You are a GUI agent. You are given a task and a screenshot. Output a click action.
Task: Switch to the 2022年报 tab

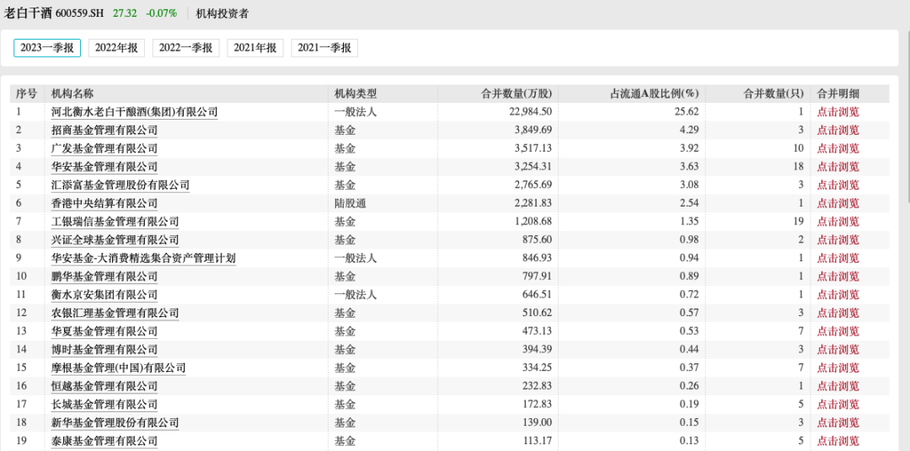coord(116,48)
